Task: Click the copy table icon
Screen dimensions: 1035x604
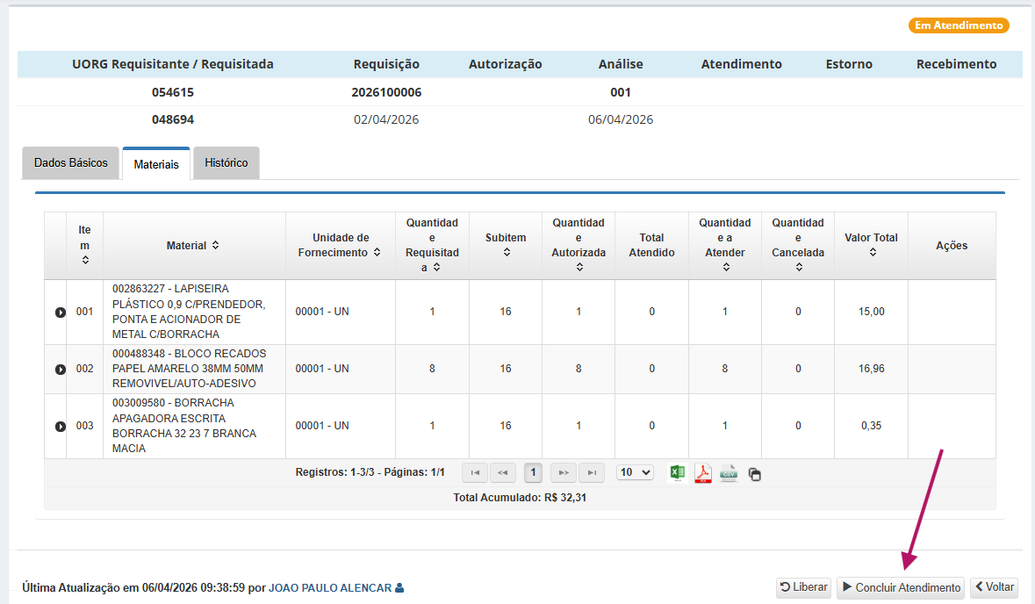Action: click(x=754, y=474)
